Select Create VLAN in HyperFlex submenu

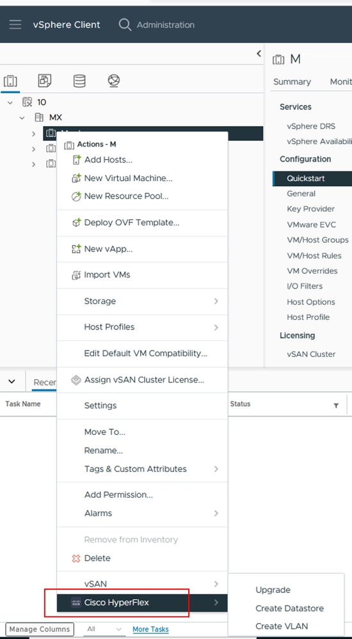point(282,626)
